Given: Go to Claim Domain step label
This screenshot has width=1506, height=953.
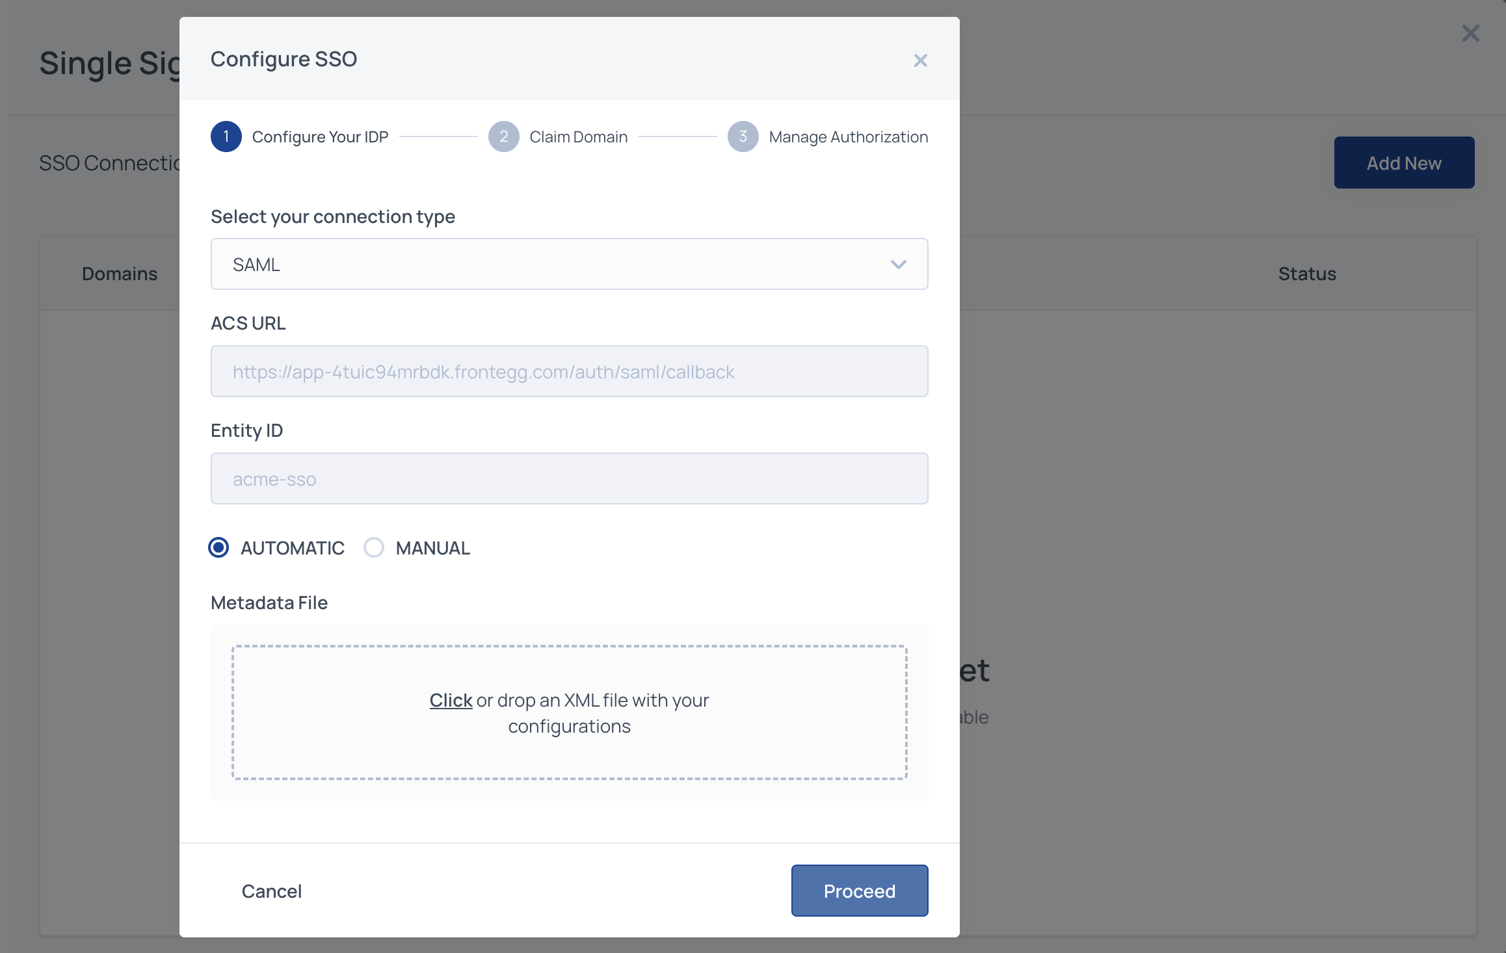Looking at the screenshot, I should point(578,137).
